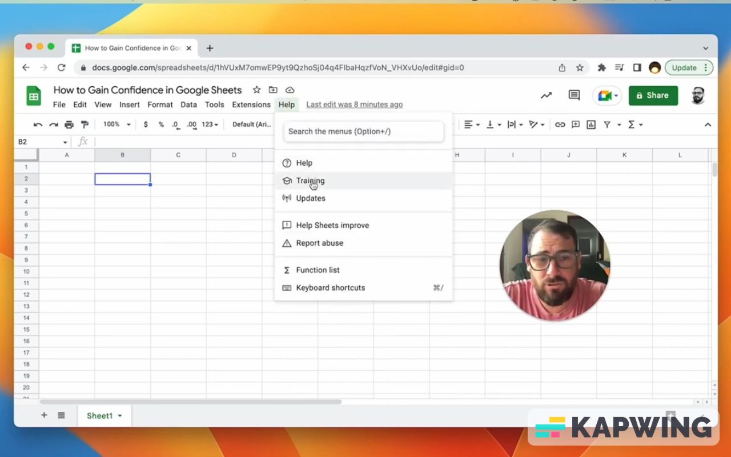Viewport: 731px width, 457px height.
Task: Click the move to folder icon
Action: click(x=273, y=90)
